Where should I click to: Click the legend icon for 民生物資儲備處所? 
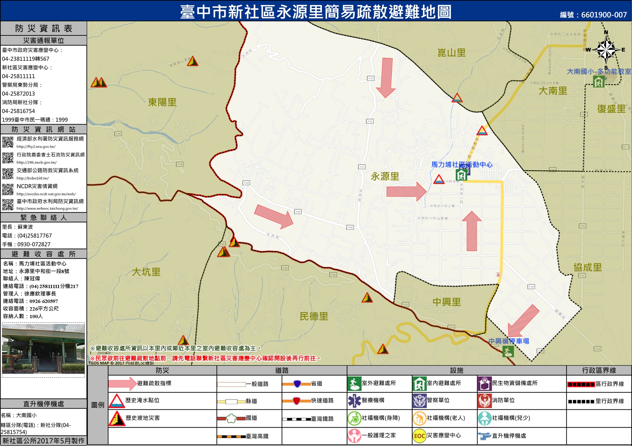coord(484,384)
